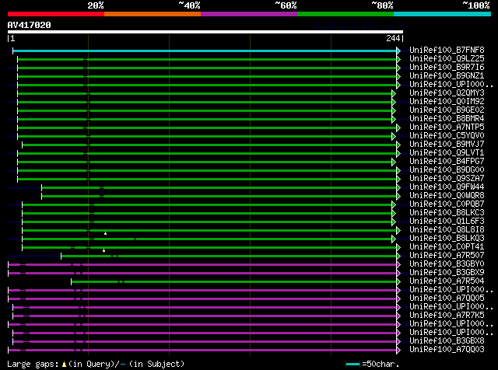498x370 pixels.
Task: Click the yellow gap marker on the Q8L8I8 row
Action: click(105, 232)
